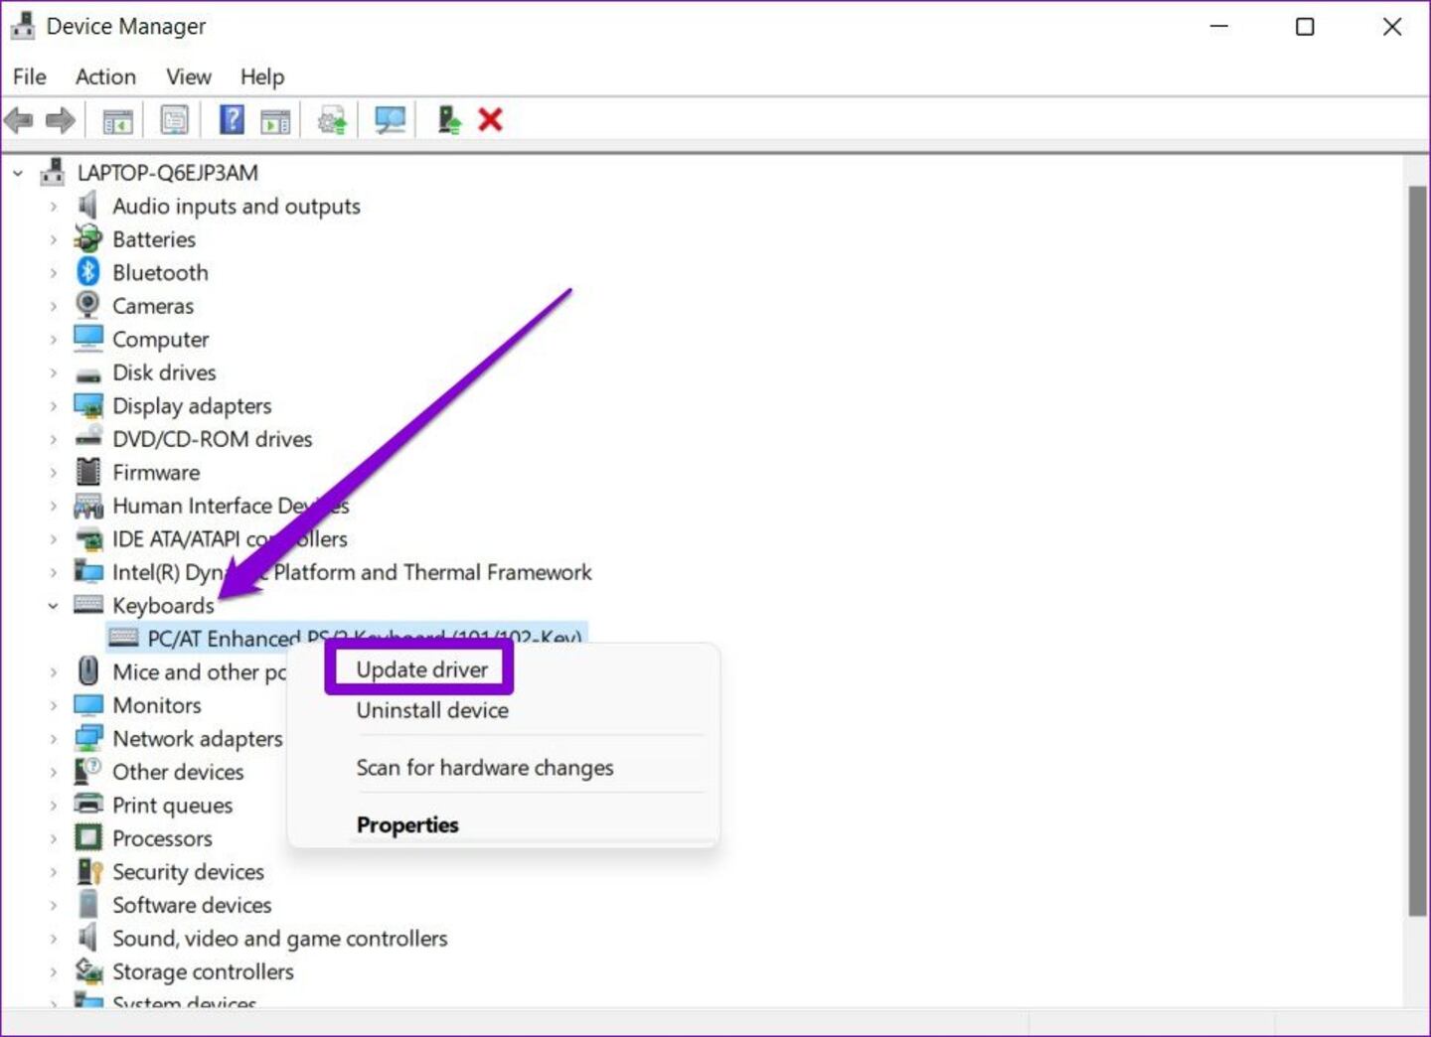Screen dimensions: 1431x1037
Task: Open Properties from the toolbar icon
Action: (174, 119)
